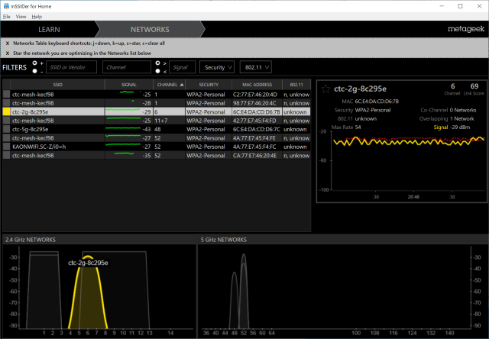The height and width of the screenshot is (339, 489).
Task: Click the Link Score 69 value
Action: (474, 86)
